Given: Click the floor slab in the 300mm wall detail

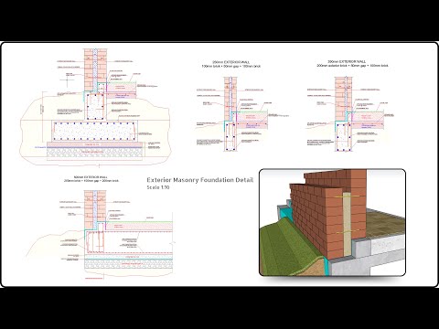Looking at the screenshot, I should coord(368,120).
